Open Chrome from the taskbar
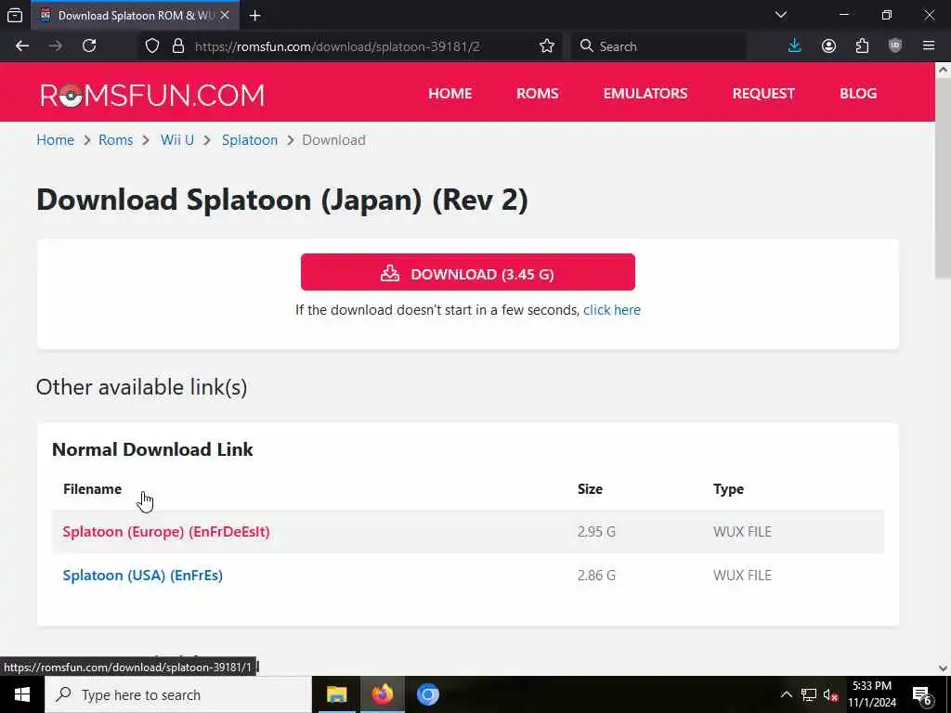This screenshot has width=951, height=713. tap(427, 694)
